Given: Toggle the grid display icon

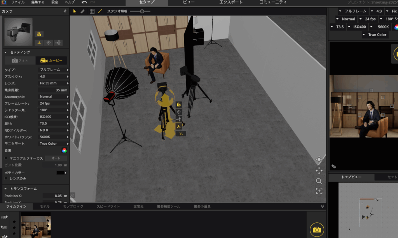Looking at the screenshot, I should [92, 11].
